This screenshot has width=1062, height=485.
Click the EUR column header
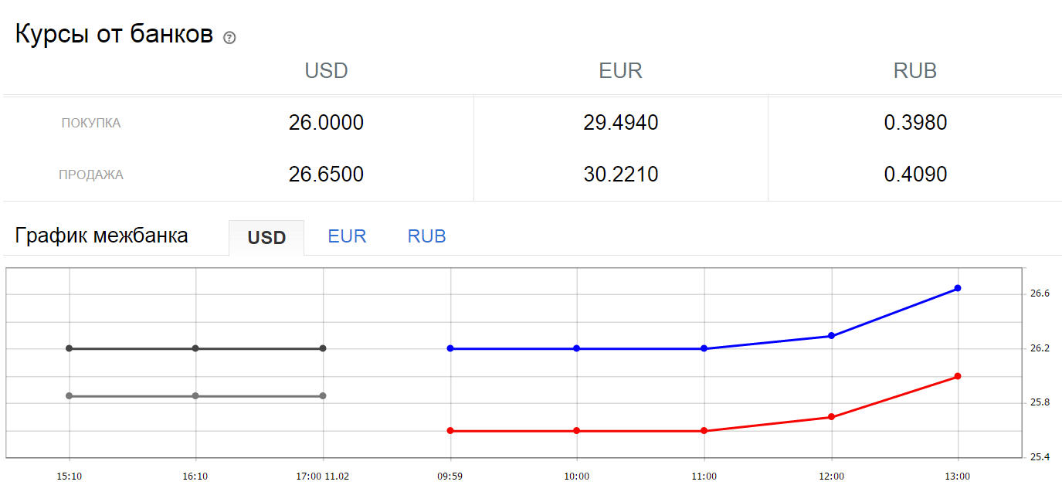click(620, 71)
